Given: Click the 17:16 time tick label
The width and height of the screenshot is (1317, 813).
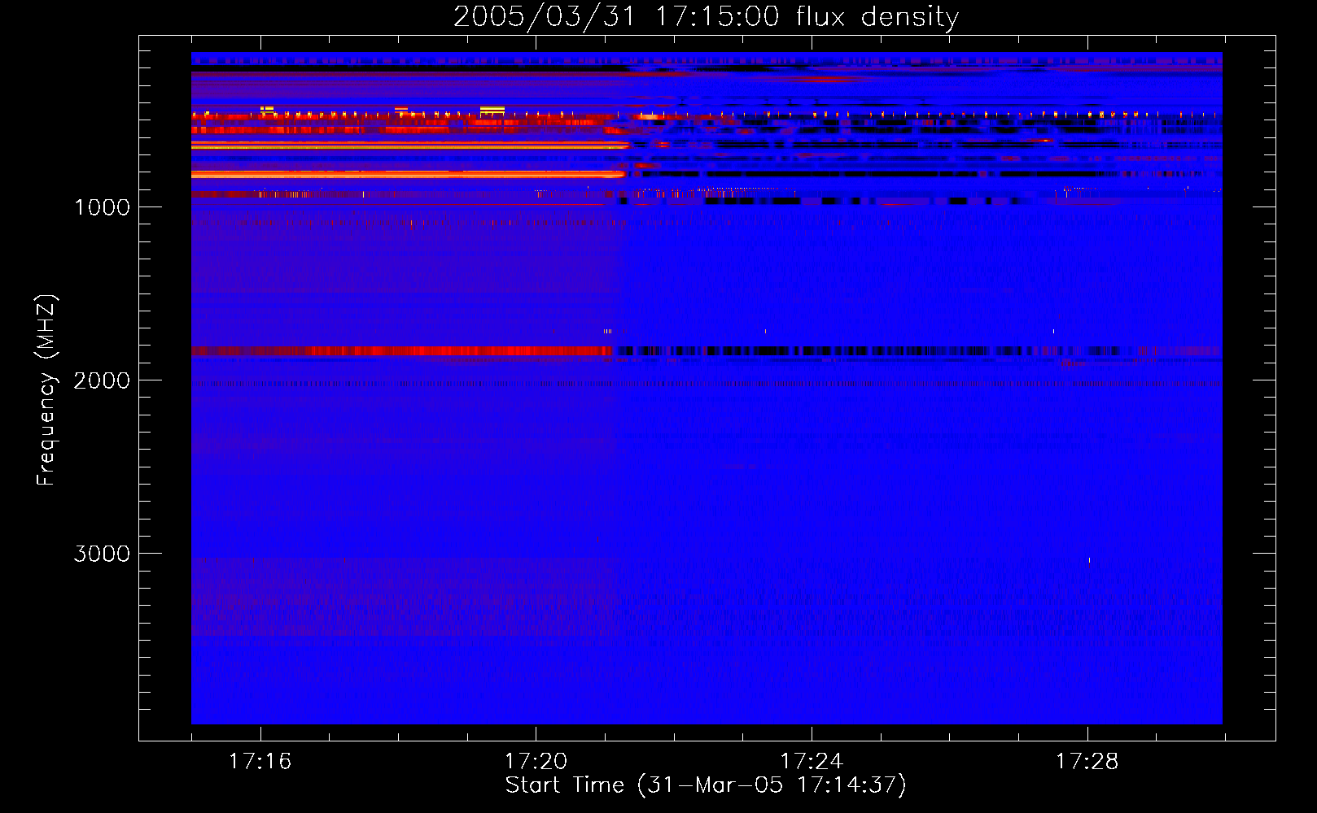Looking at the screenshot, I should (x=260, y=762).
